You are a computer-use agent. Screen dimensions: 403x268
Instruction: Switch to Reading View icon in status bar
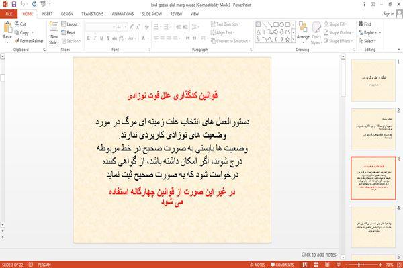(327, 265)
